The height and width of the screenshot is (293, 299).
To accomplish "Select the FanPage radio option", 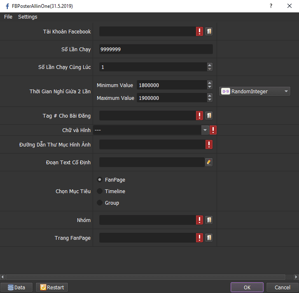I will [x=100, y=180].
